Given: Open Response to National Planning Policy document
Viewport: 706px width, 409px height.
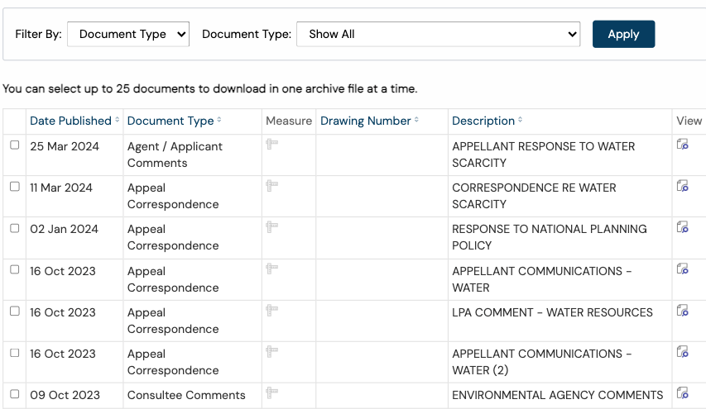Looking at the screenshot, I should (683, 227).
